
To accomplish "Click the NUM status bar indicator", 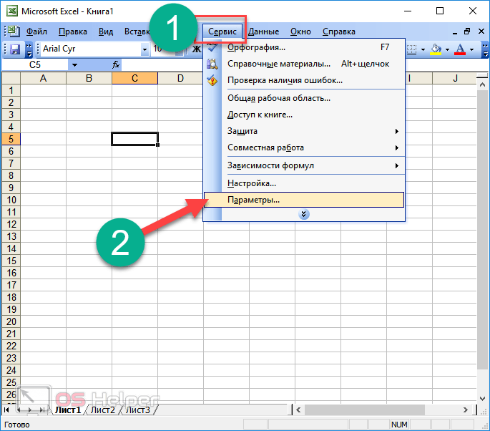I will 399,425.
